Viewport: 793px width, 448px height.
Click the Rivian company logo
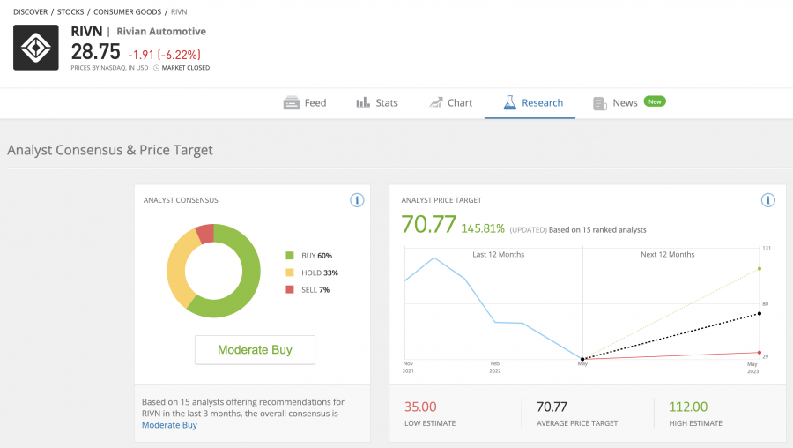click(36, 48)
